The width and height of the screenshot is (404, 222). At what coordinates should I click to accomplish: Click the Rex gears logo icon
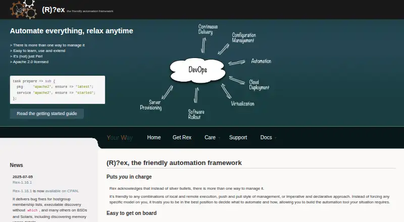click(x=23, y=10)
